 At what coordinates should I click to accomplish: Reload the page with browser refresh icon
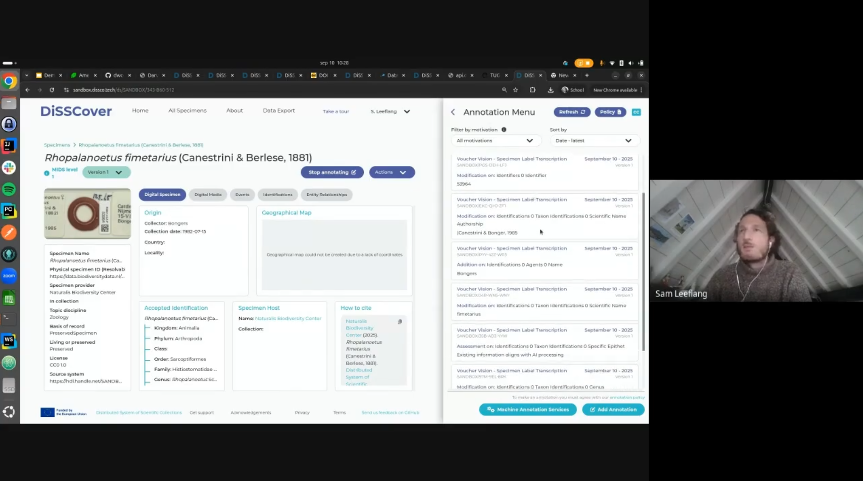tap(52, 90)
